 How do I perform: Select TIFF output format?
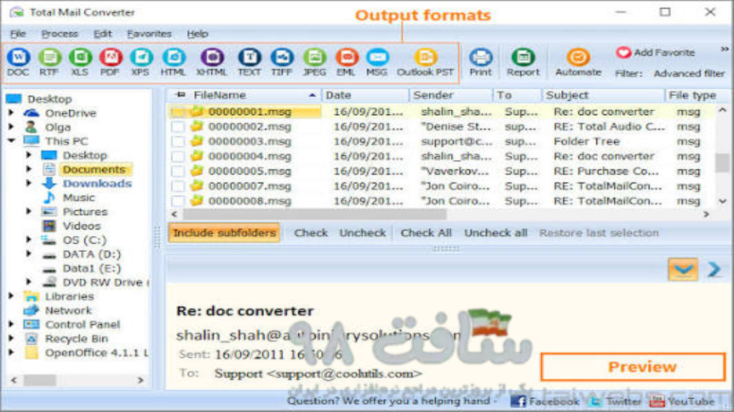click(x=282, y=62)
